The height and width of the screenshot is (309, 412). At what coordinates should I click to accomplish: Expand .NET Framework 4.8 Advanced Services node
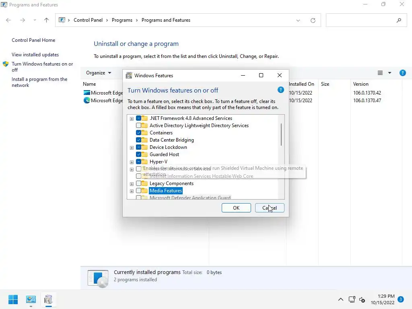pos(132,119)
